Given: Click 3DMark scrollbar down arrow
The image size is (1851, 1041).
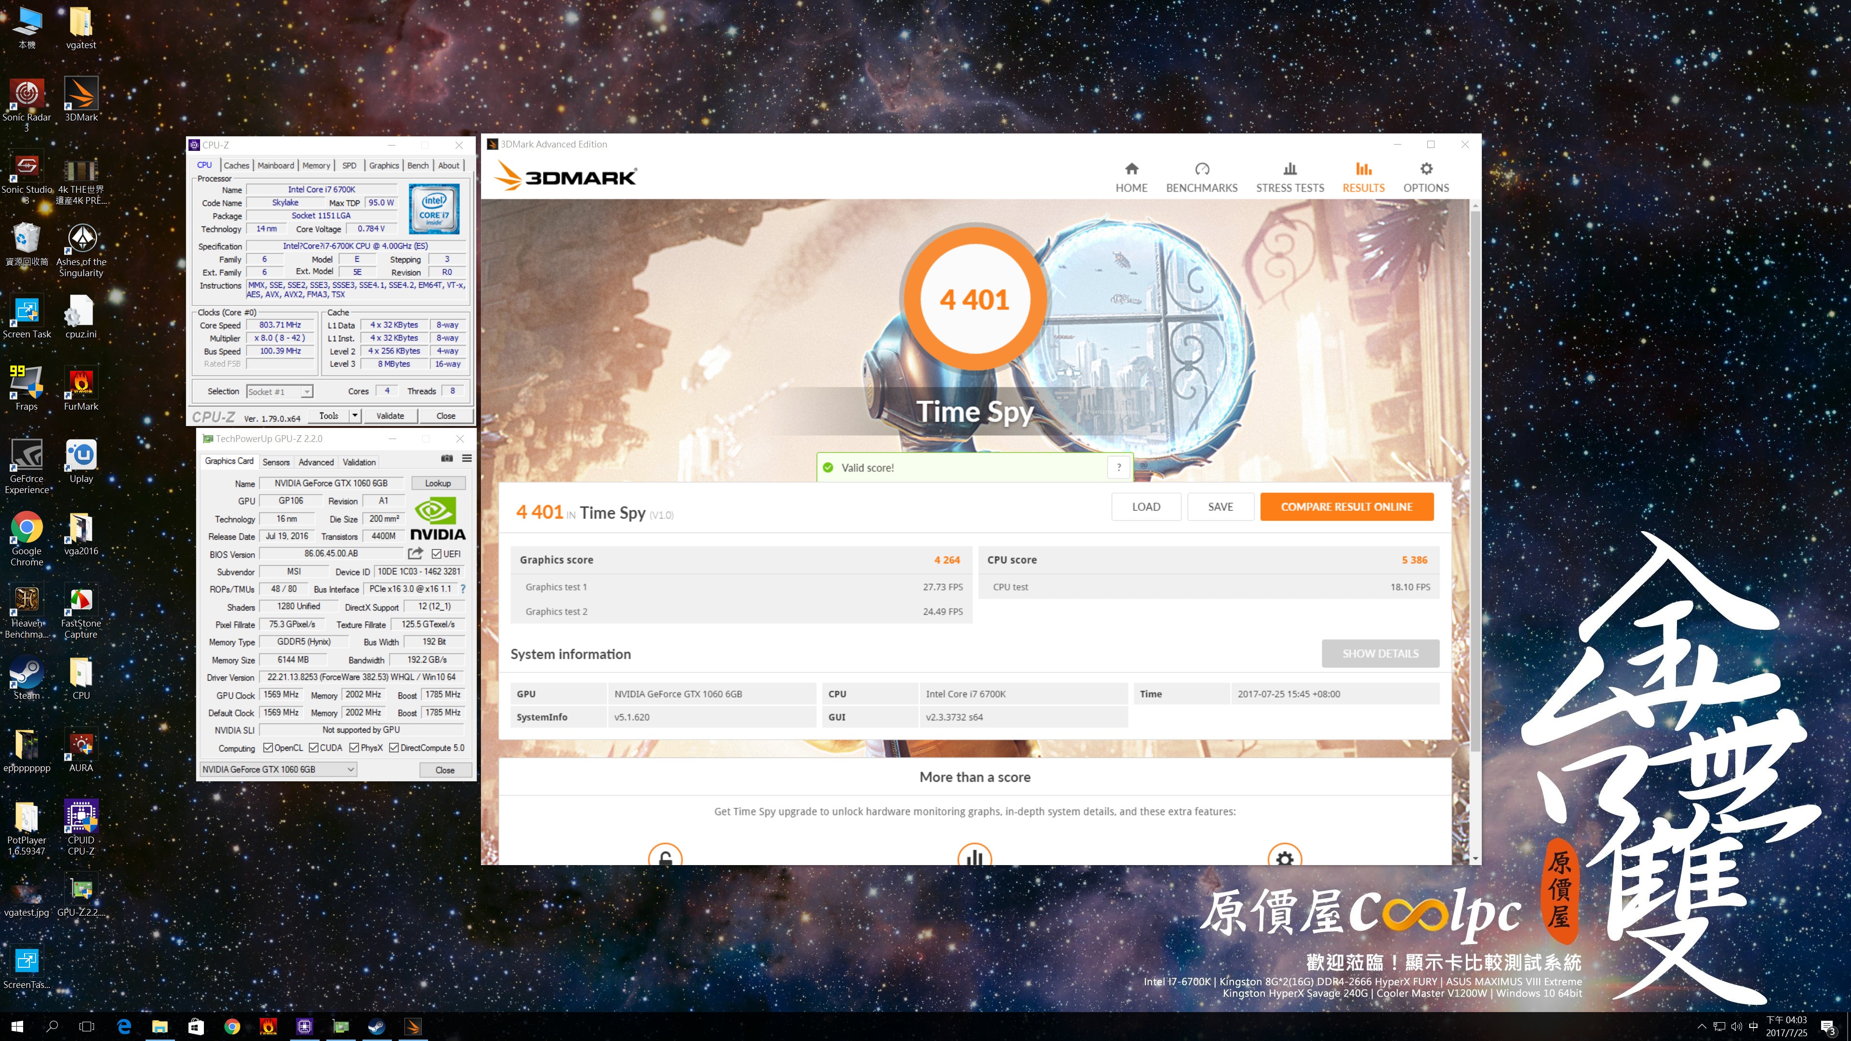Looking at the screenshot, I should click(x=1475, y=858).
